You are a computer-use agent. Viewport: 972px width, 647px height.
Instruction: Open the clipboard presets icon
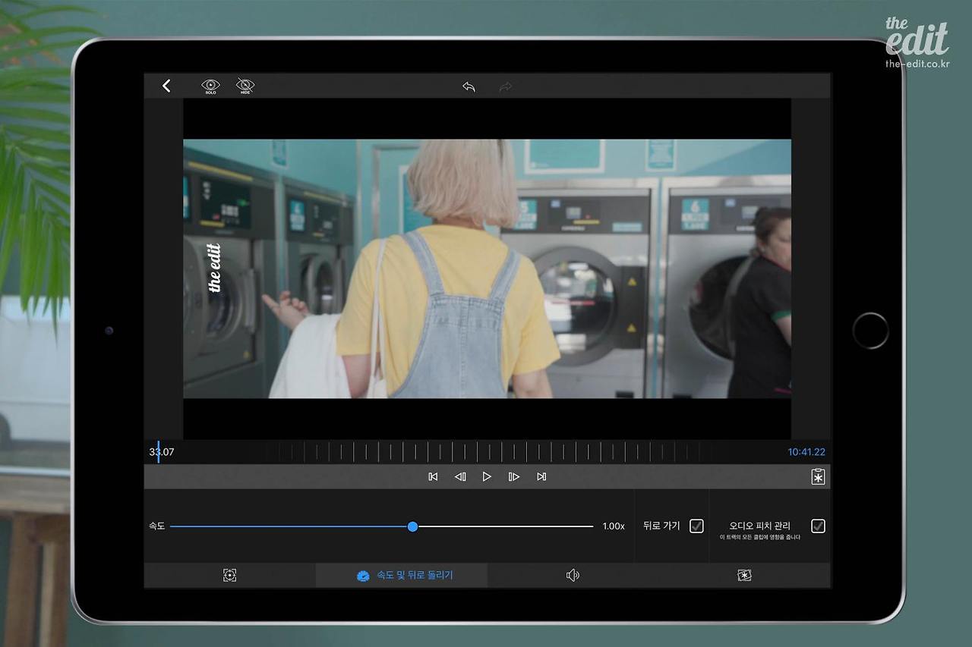coord(818,476)
